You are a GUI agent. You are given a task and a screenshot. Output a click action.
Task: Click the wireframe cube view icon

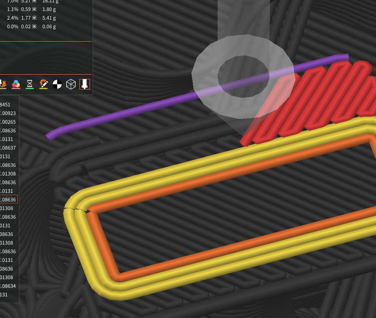click(71, 84)
